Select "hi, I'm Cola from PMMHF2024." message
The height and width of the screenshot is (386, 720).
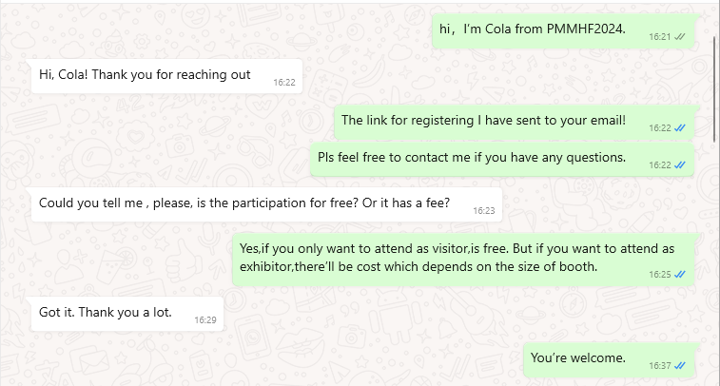tap(563, 30)
